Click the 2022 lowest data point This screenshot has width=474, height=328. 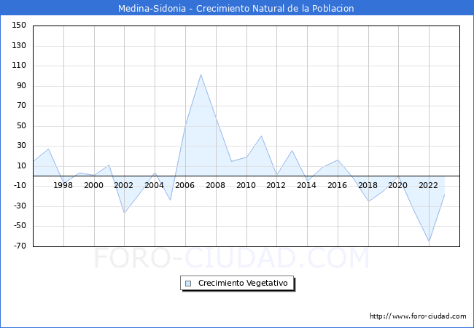[429, 241]
